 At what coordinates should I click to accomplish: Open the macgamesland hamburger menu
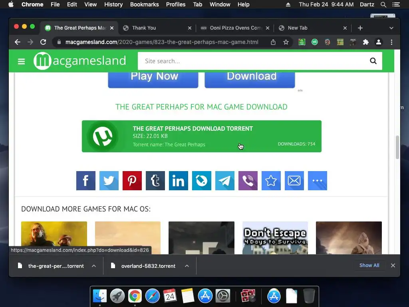tap(22, 61)
